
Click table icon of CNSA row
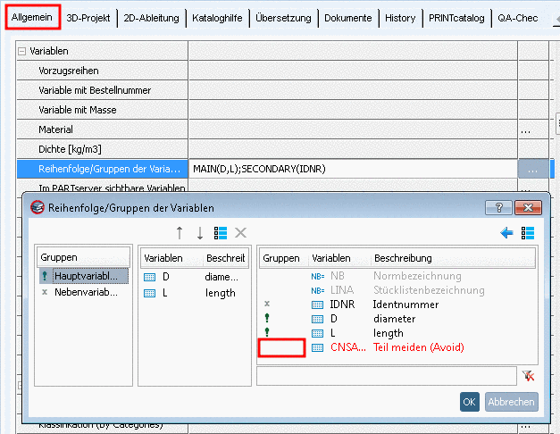tap(317, 347)
